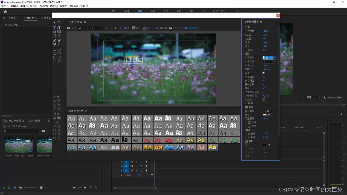Center-align the title text
The height and width of the screenshot is (195, 347).
[161, 28]
